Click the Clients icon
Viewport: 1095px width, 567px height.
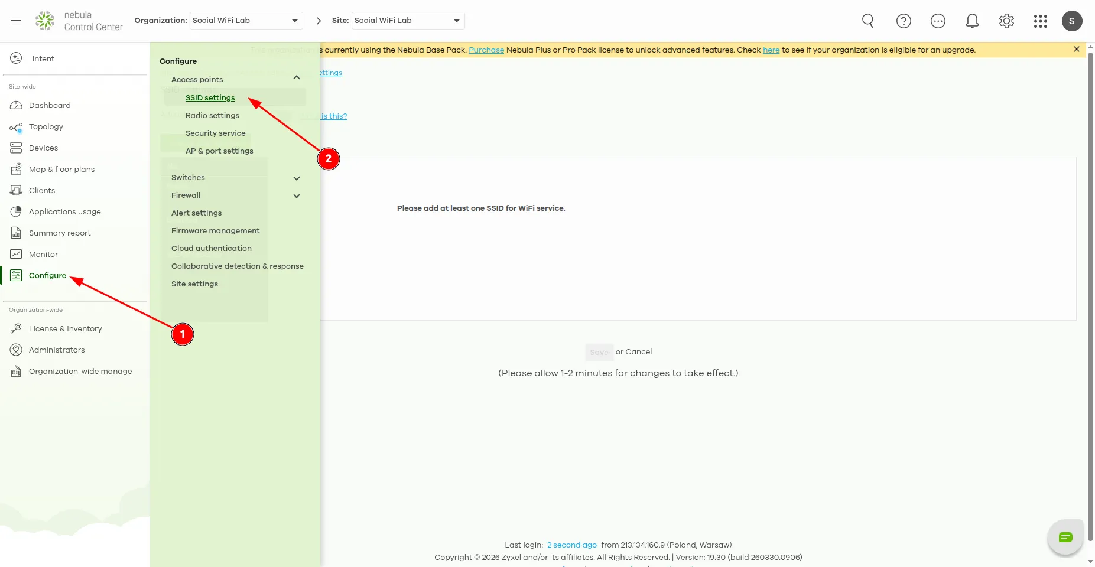pyautogui.click(x=16, y=190)
